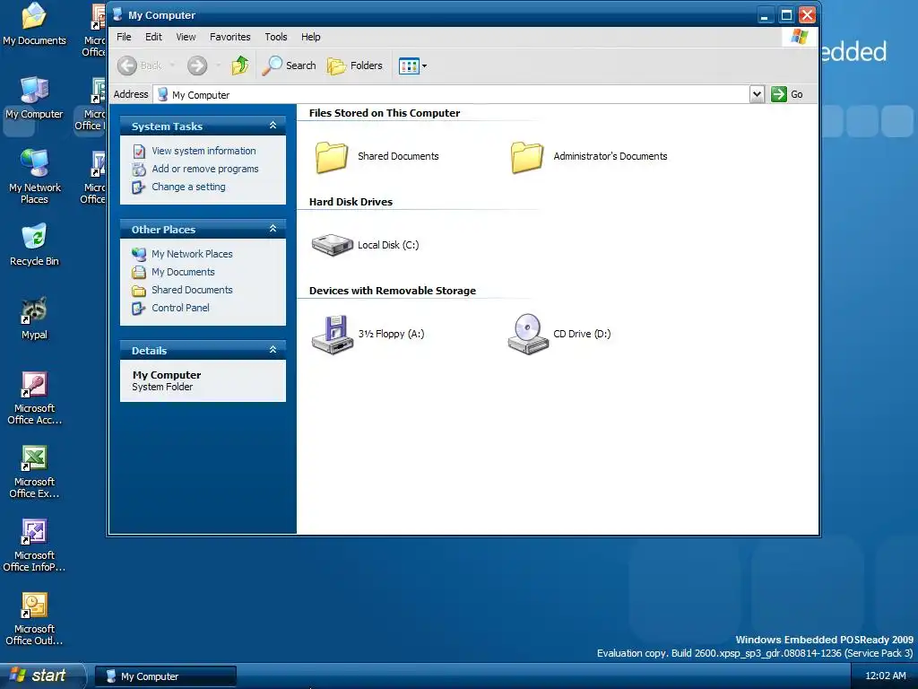
Task: Open Shared Documents sidebar link
Action: pos(192,290)
